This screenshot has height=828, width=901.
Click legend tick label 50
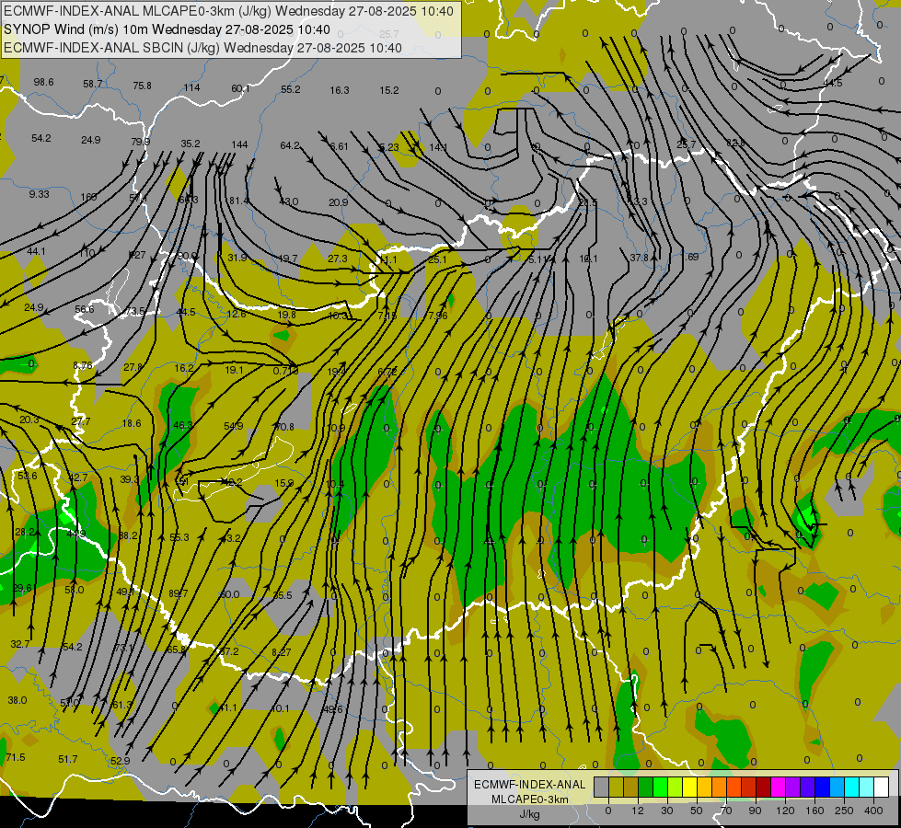(x=697, y=811)
